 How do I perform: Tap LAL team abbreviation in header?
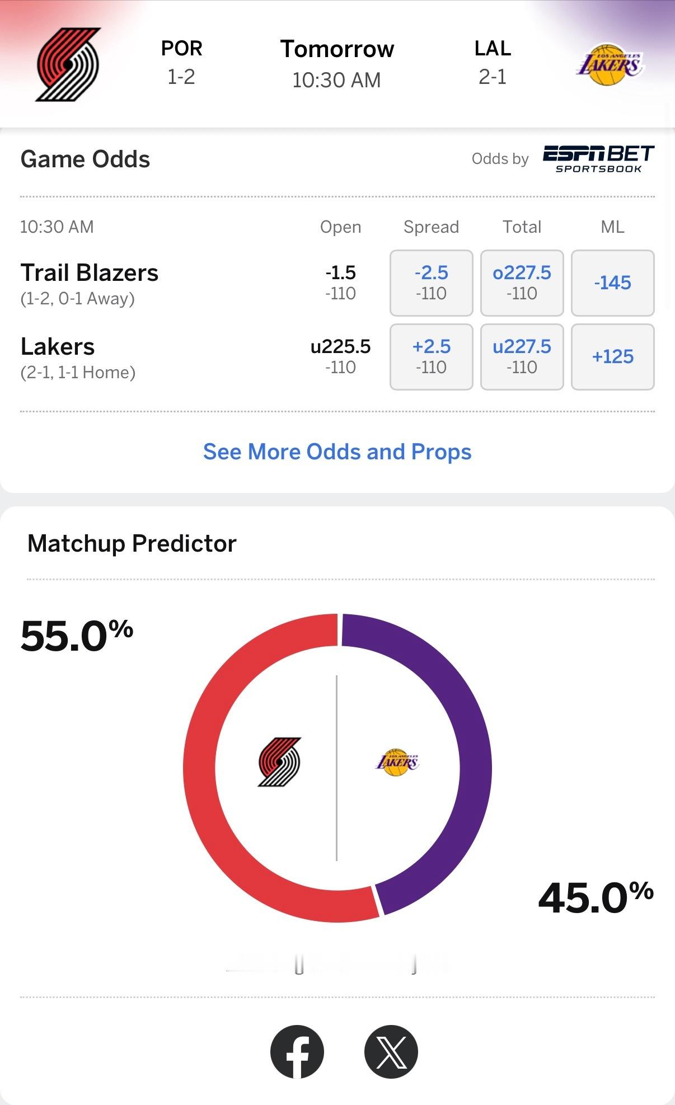click(493, 49)
